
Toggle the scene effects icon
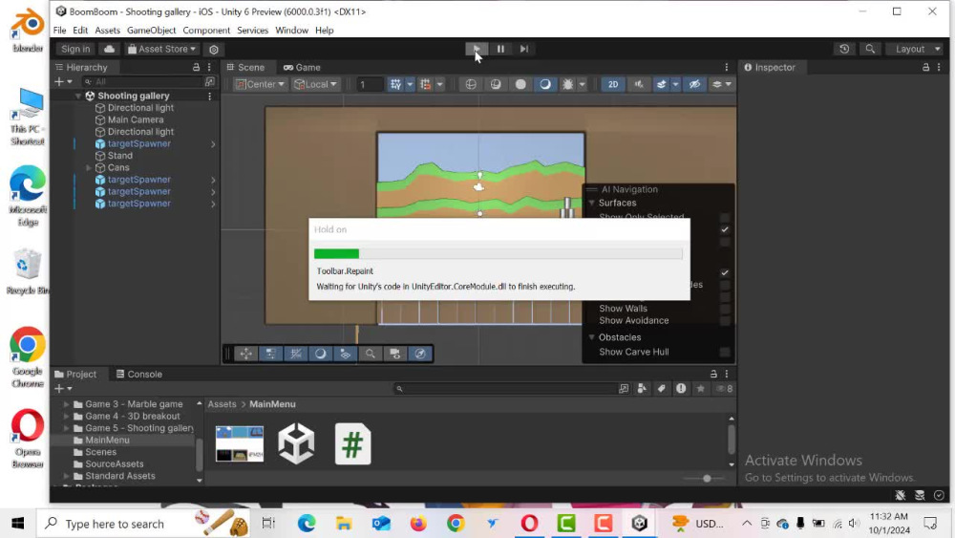(x=662, y=85)
